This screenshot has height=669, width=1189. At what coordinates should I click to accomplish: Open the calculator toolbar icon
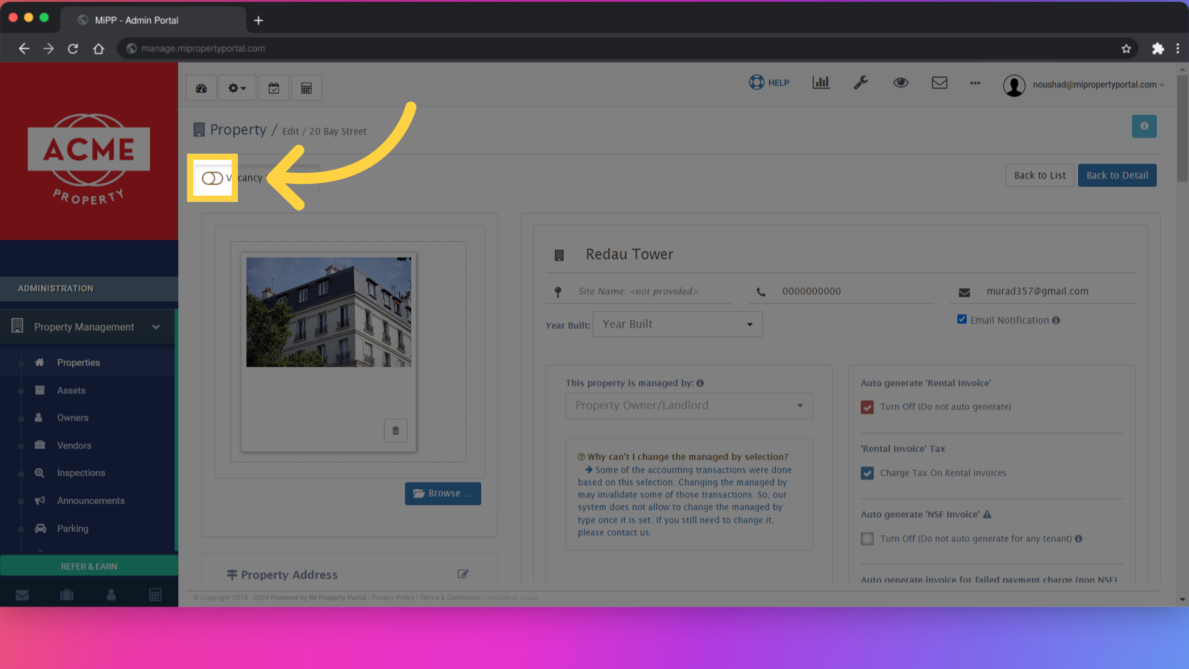point(307,88)
